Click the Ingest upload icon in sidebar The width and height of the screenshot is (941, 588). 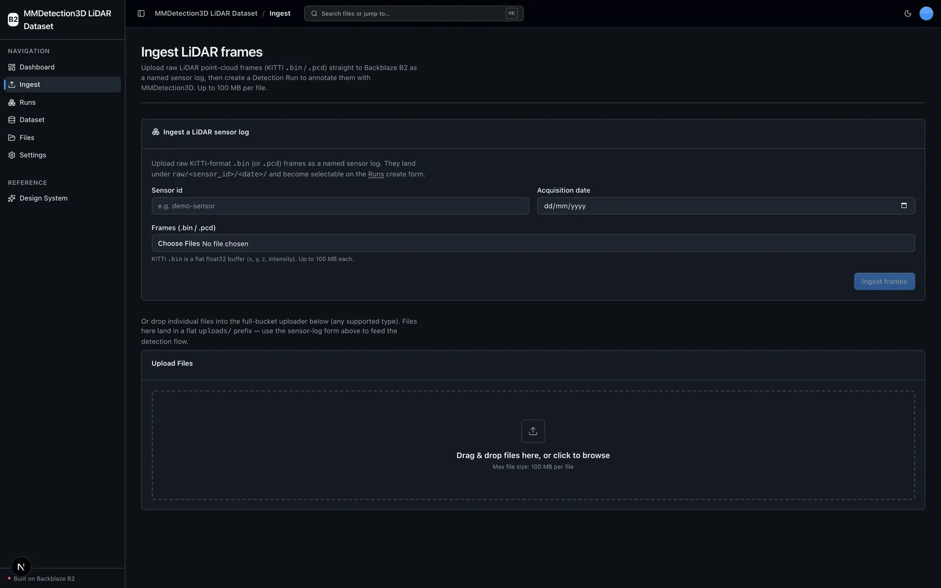coord(12,85)
